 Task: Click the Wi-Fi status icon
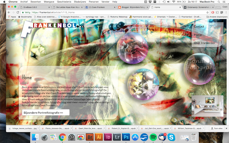click(174, 2)
